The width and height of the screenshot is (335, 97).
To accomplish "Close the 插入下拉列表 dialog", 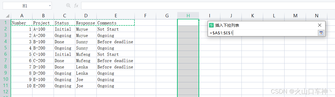I will click(320, 25).
